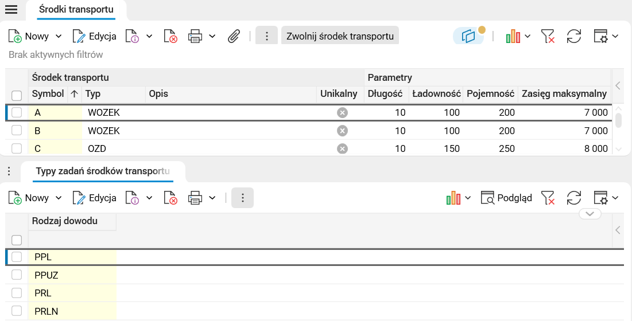This screenshot has width=632, height=321.
Task: Click delete record icon in top toolbar
Action: click(x=170, y=37)
